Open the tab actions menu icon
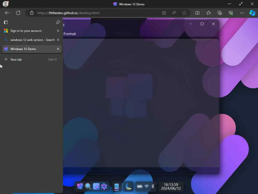258x194 pixels. tap(6, 22)
